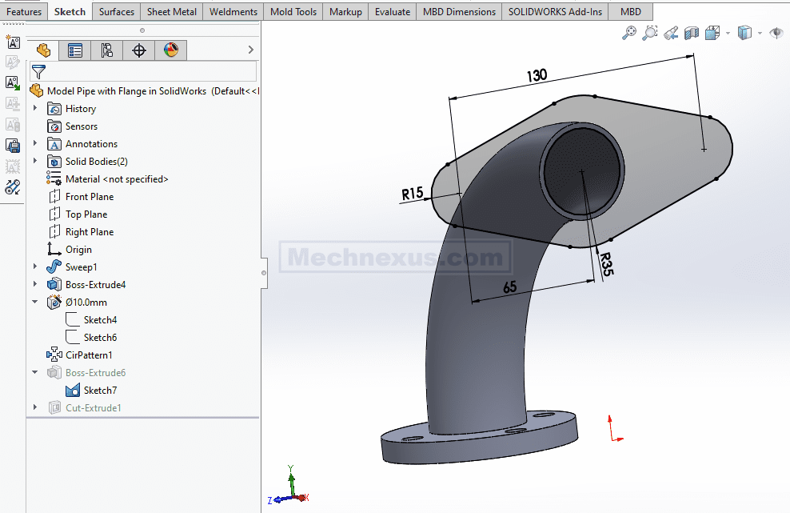Click the filter funnel icon
The height and width of the screenshot is (513, 790).
tap(38, 72)
